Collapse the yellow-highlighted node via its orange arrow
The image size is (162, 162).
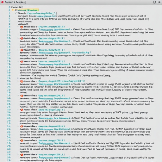tap(13, 10)
